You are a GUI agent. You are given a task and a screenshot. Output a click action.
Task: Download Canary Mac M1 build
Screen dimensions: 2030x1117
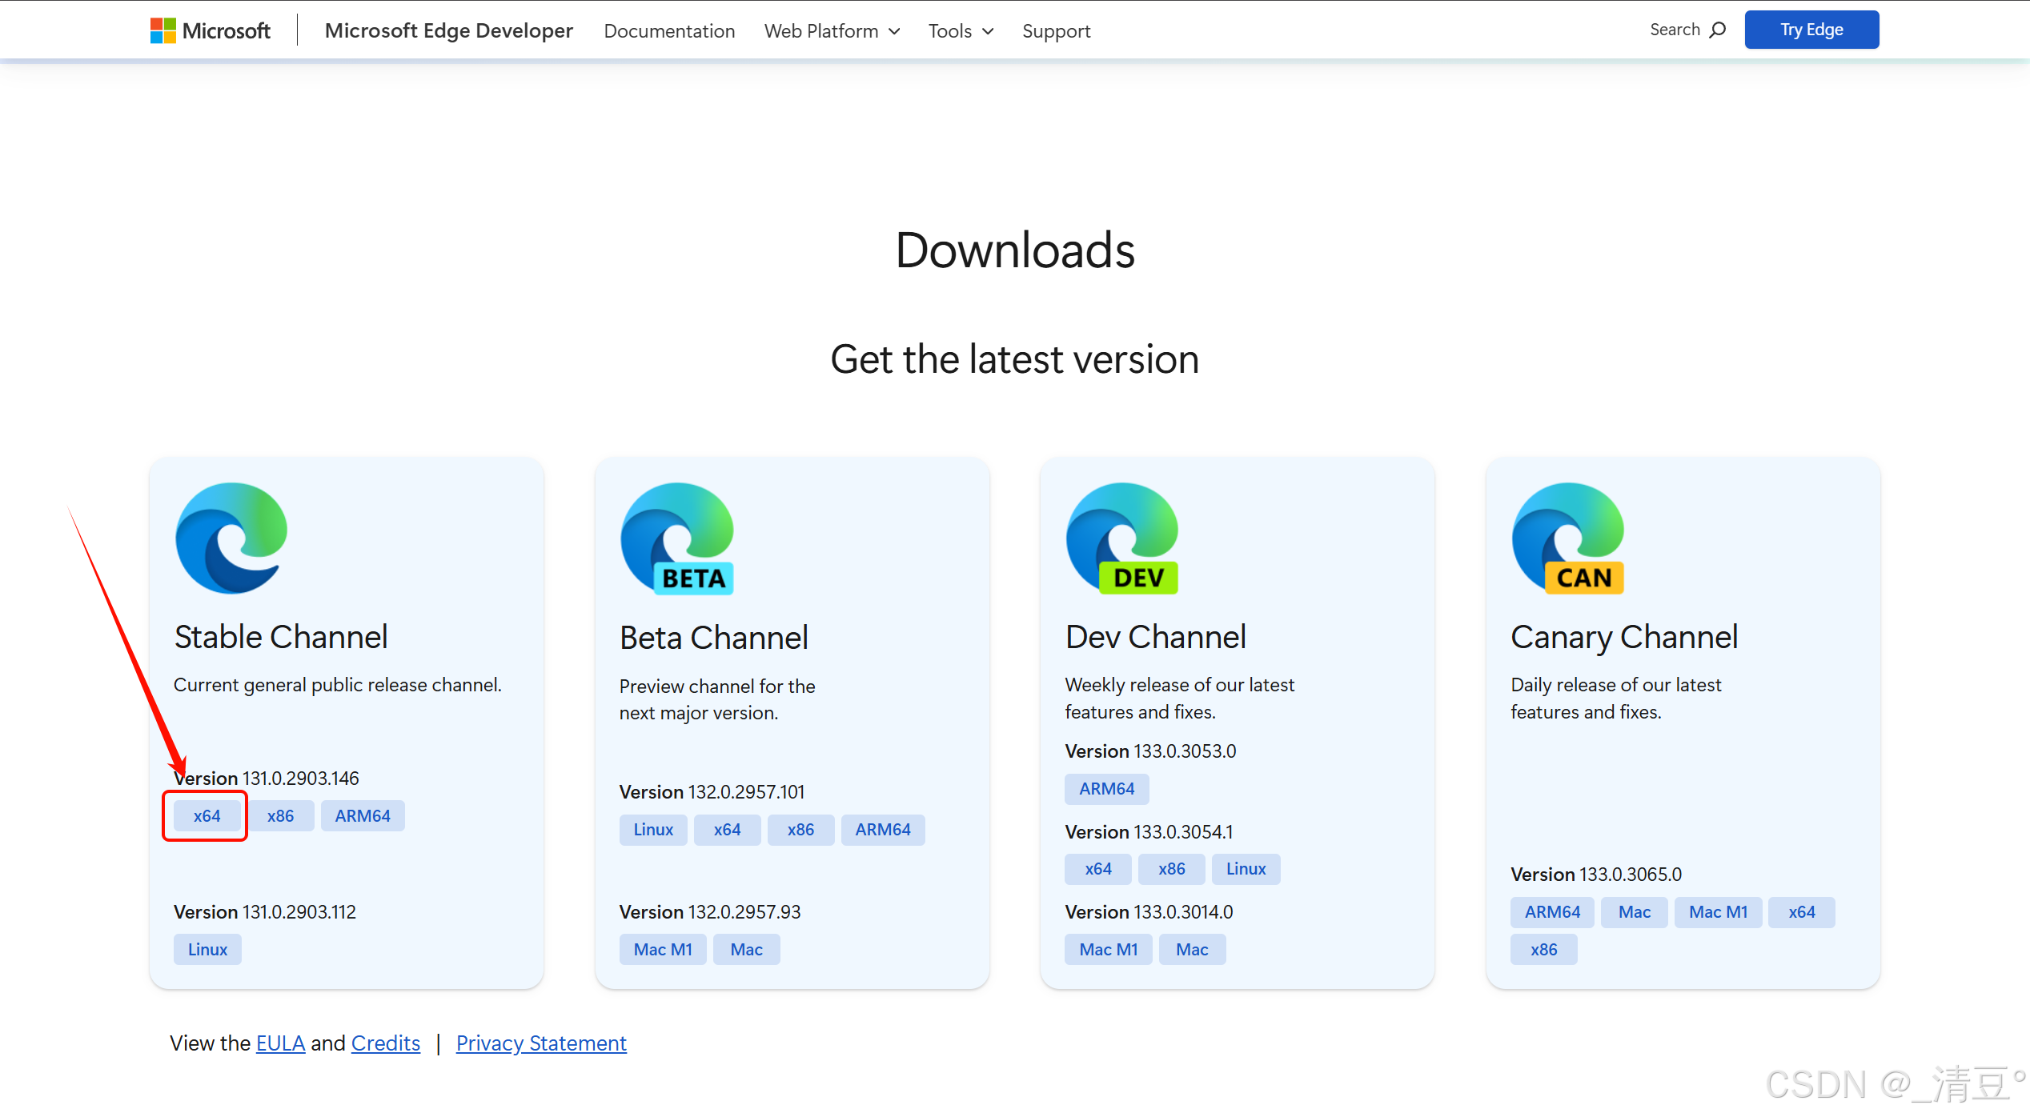click(1718, 912)
